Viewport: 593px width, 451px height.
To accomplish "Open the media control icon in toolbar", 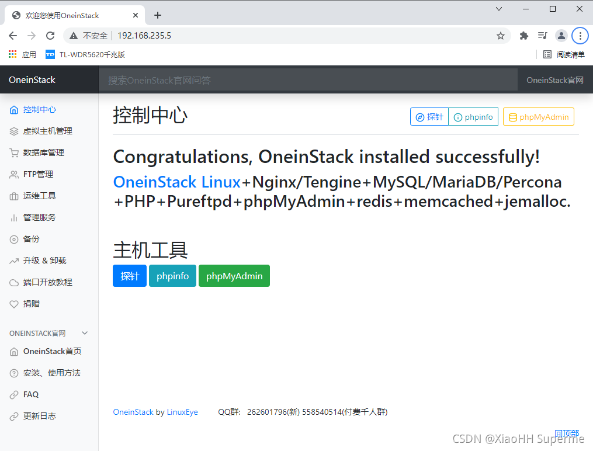I will tap(542, 36).
